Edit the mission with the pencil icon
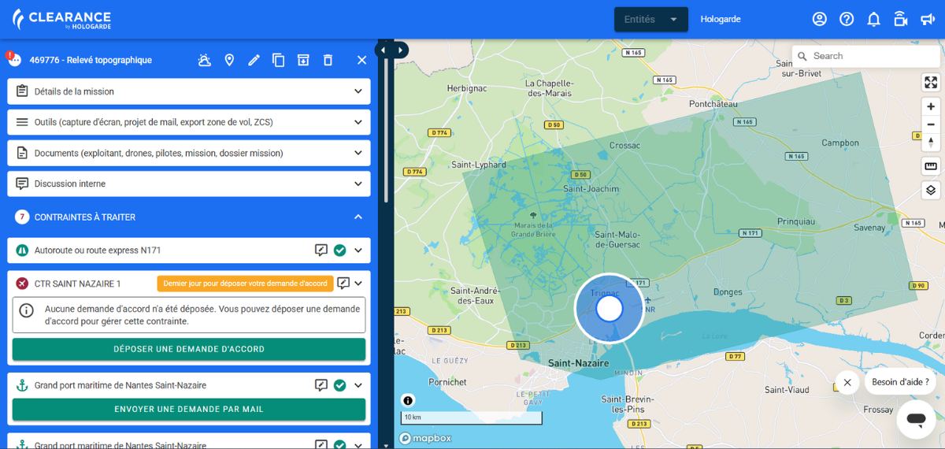 pyautogui.click(x=254, y=60)
